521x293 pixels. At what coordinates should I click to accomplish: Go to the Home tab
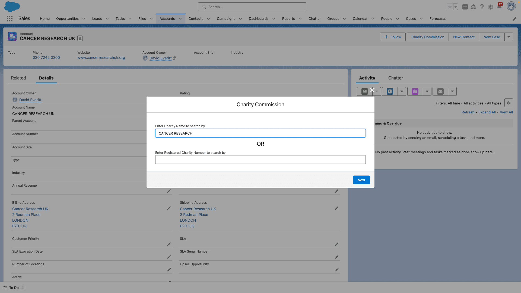tap(45, 19)
